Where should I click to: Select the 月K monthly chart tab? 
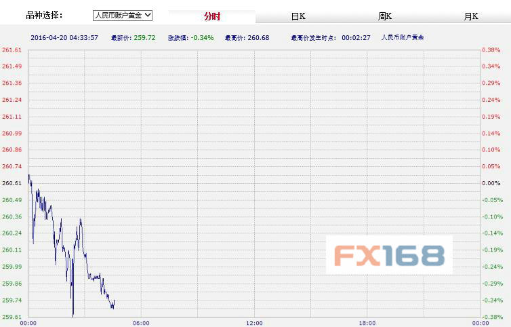pyautogui.click(x=470, y=16)
